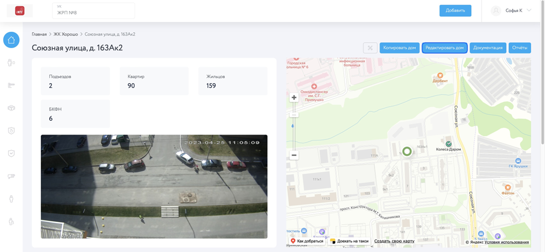Select the box package sidebar icon
The width and height of the screenshot is (545, 252).
(x=11, y=108)
